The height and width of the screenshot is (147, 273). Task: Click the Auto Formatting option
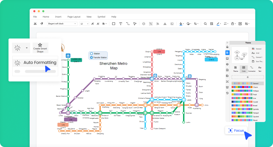pyautogui.click(x=35, y=63)
